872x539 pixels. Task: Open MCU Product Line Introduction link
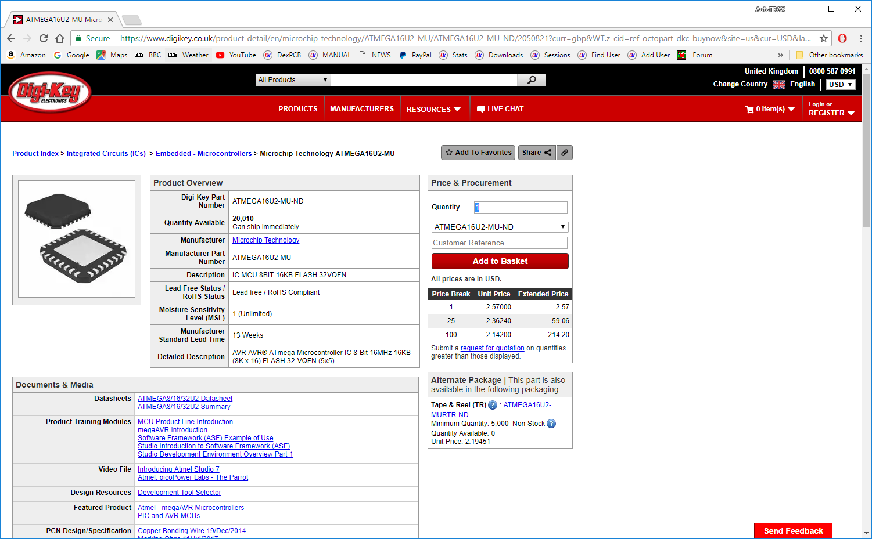[185, 422]
